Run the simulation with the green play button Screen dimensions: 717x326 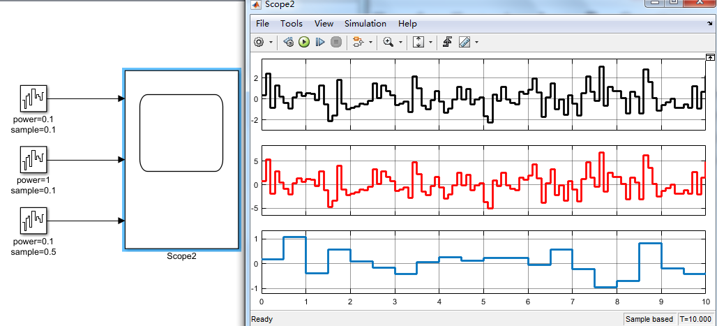coord(304,42)
